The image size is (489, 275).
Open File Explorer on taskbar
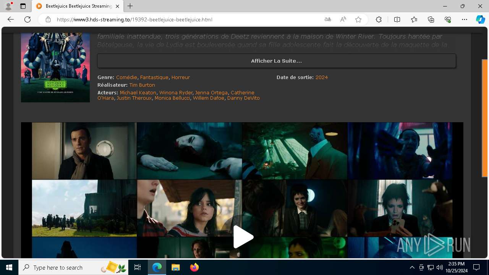pos(175,267)
